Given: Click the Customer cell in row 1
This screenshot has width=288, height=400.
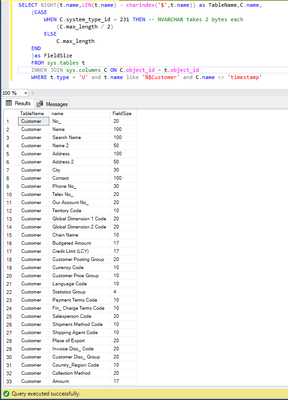Looking at the screenshot, I should pos(33,121).
